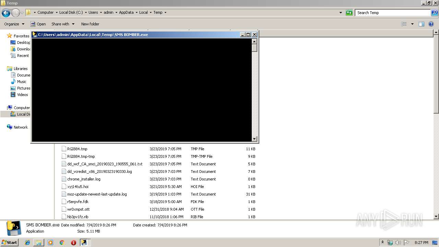The height and width of the screenshot is (247, 439).
Task: Select the xyj14tu5.hoi file icon
Action: [x=64, y=187]
